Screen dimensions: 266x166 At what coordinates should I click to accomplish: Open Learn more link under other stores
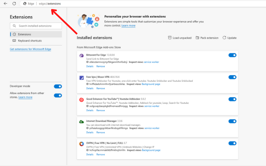(25, 97)
